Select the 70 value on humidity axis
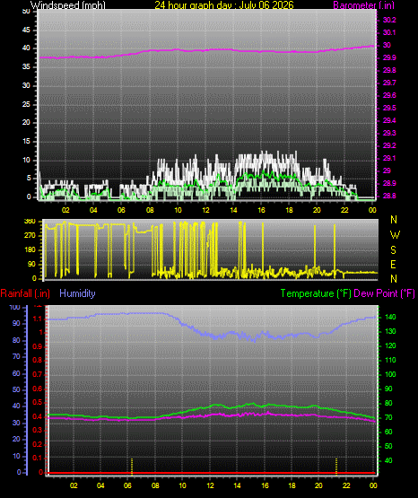The height and width of the screenshot is (498, 418). pos(16,356)
